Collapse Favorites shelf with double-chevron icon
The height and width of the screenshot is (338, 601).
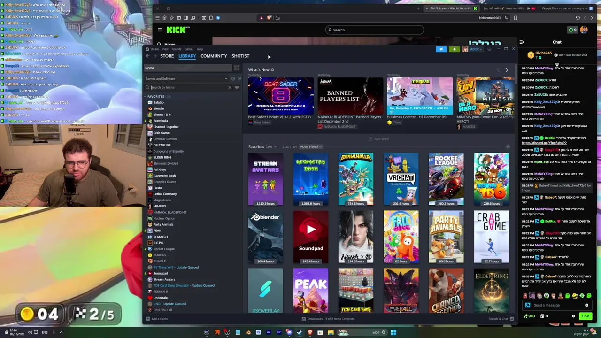click(x=508, y=147)
